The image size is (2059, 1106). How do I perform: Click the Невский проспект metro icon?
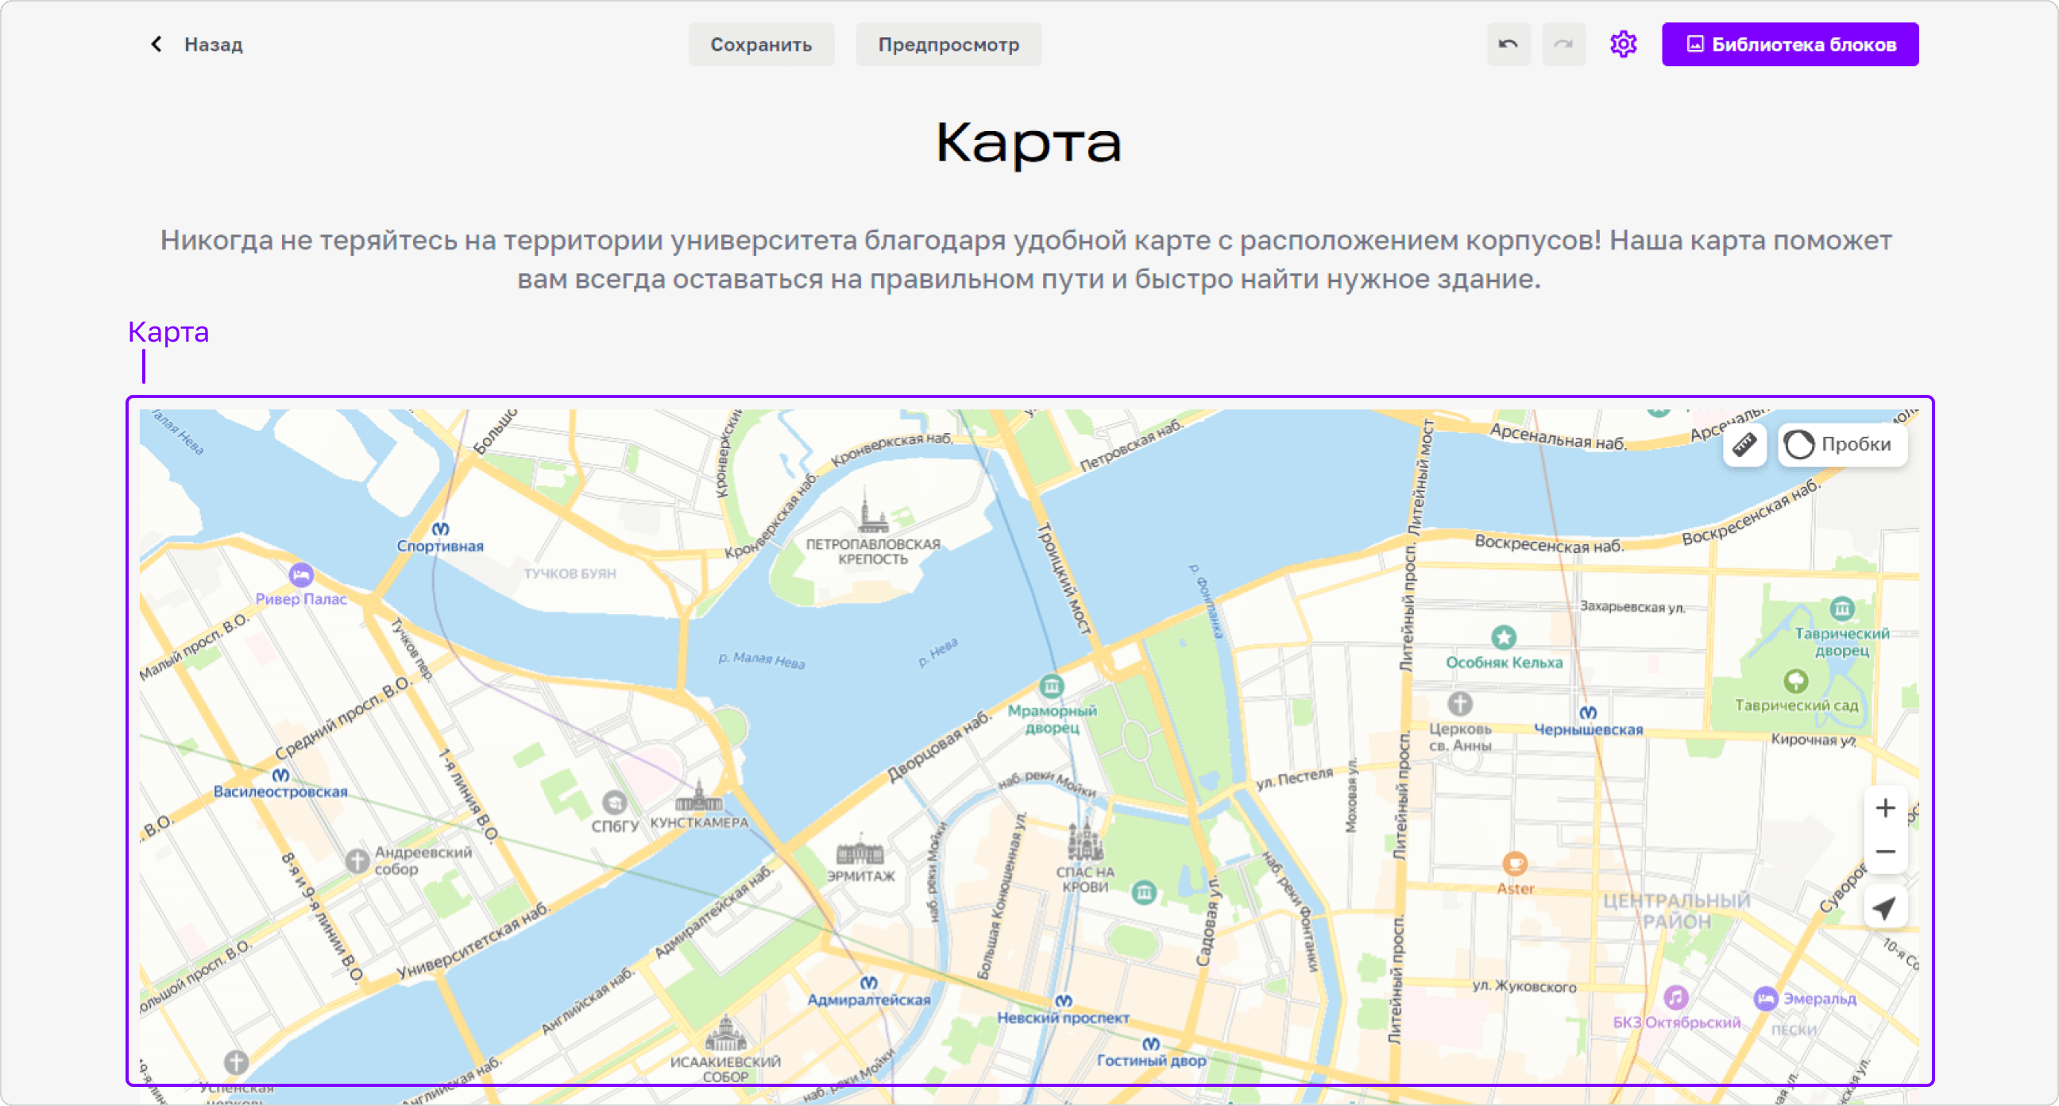[x=1063, y=1000]
